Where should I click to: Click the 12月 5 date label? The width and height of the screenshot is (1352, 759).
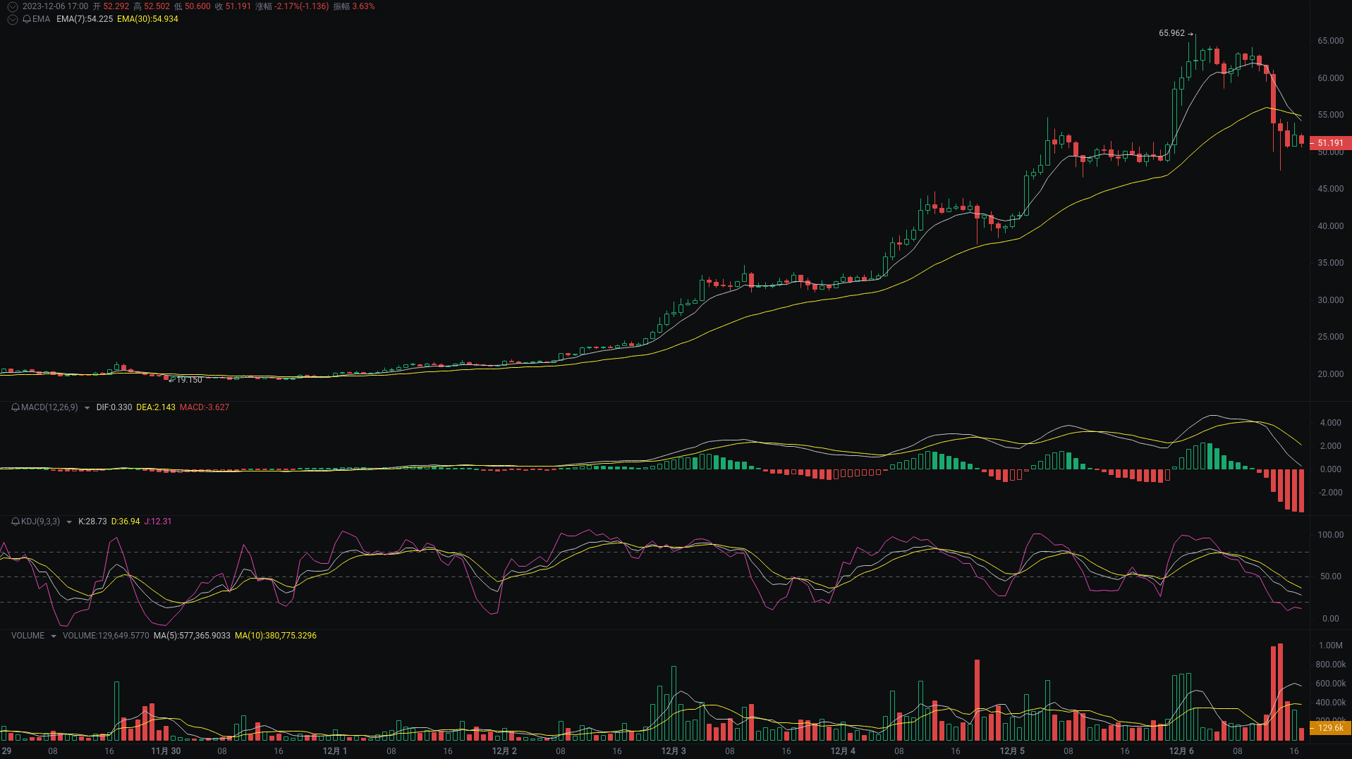point(1012,751)
